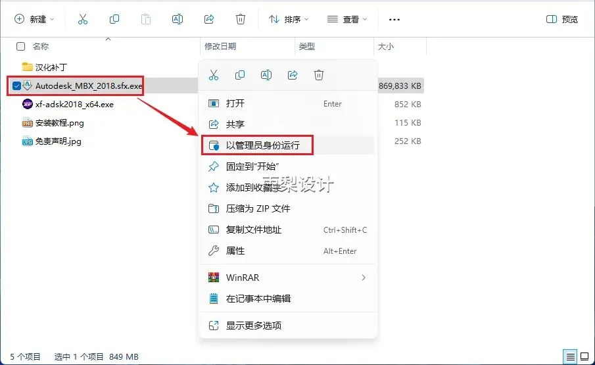Click the Copy icon in the context menu
Screen dimensions: 595x365
point(240,75)
